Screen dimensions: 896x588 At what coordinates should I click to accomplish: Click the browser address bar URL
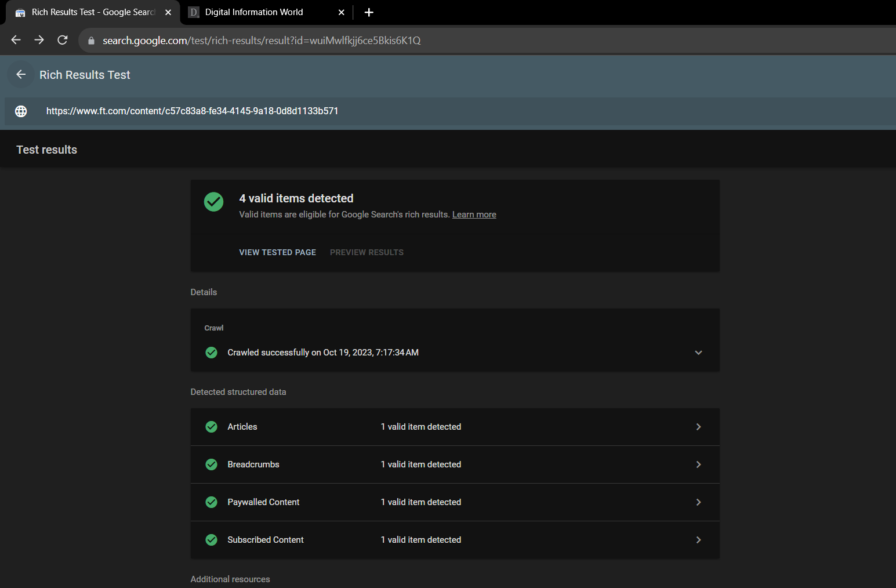(x=262, y=41)
